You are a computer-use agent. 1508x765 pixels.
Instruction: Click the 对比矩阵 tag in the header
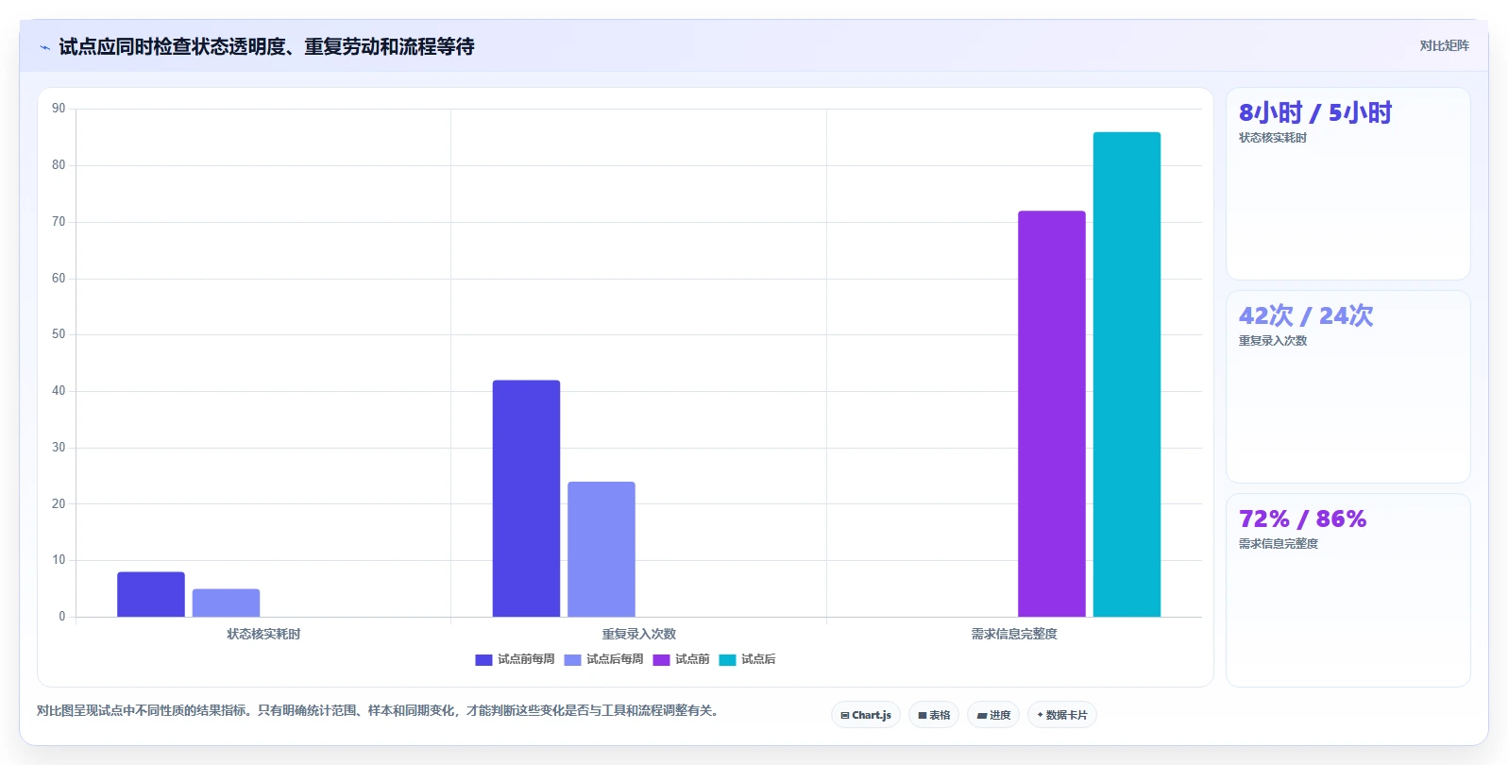[x=1444, y=45]
